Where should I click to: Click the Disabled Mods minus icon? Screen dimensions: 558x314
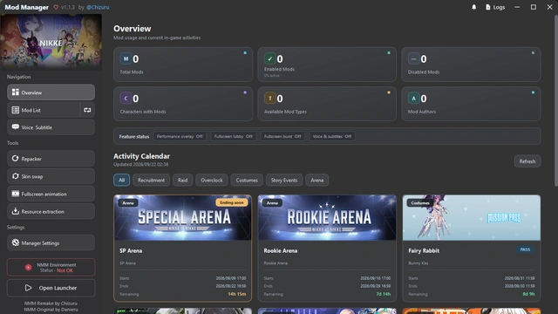click(413, 58)
